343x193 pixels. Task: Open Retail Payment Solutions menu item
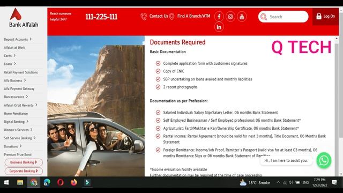[x=21, y=72]
